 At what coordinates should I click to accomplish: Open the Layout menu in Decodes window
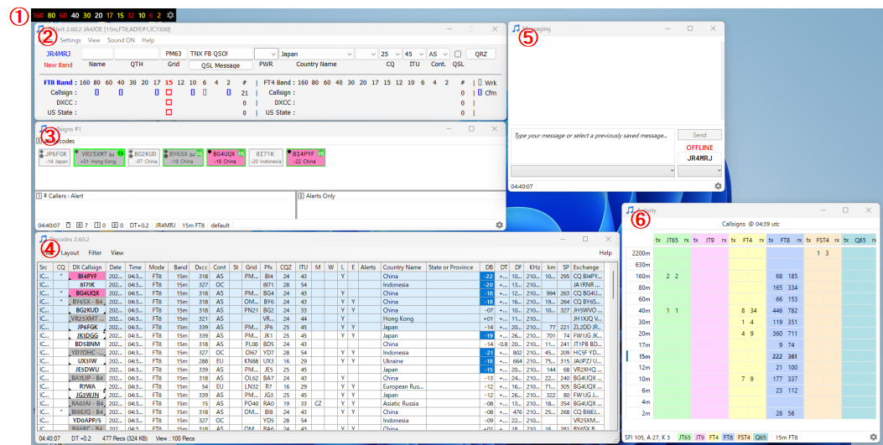(x=70, y=253)
